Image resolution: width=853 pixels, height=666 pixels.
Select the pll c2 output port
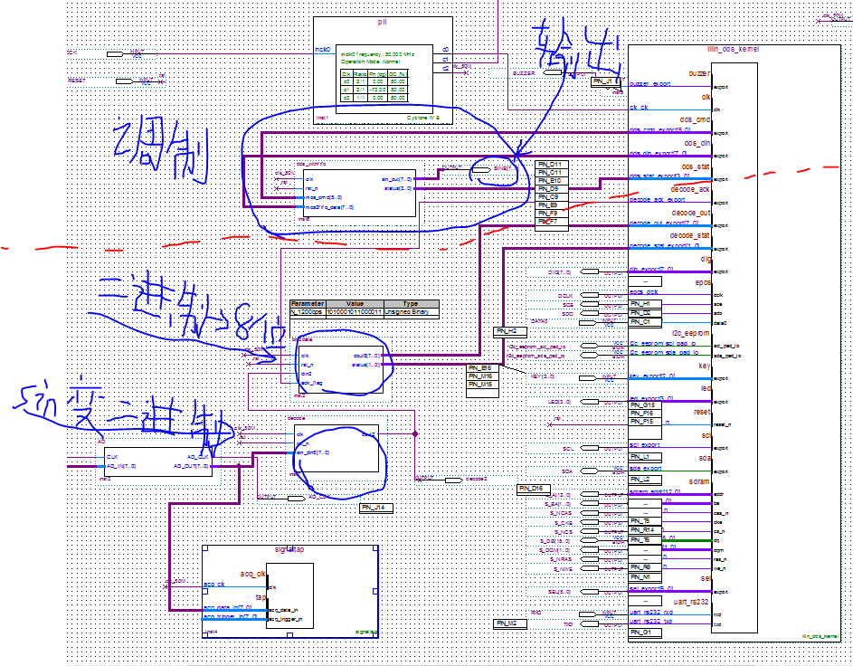tap(446, 69)
